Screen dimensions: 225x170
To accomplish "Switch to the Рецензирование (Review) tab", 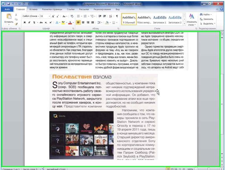I will (102, 9).
